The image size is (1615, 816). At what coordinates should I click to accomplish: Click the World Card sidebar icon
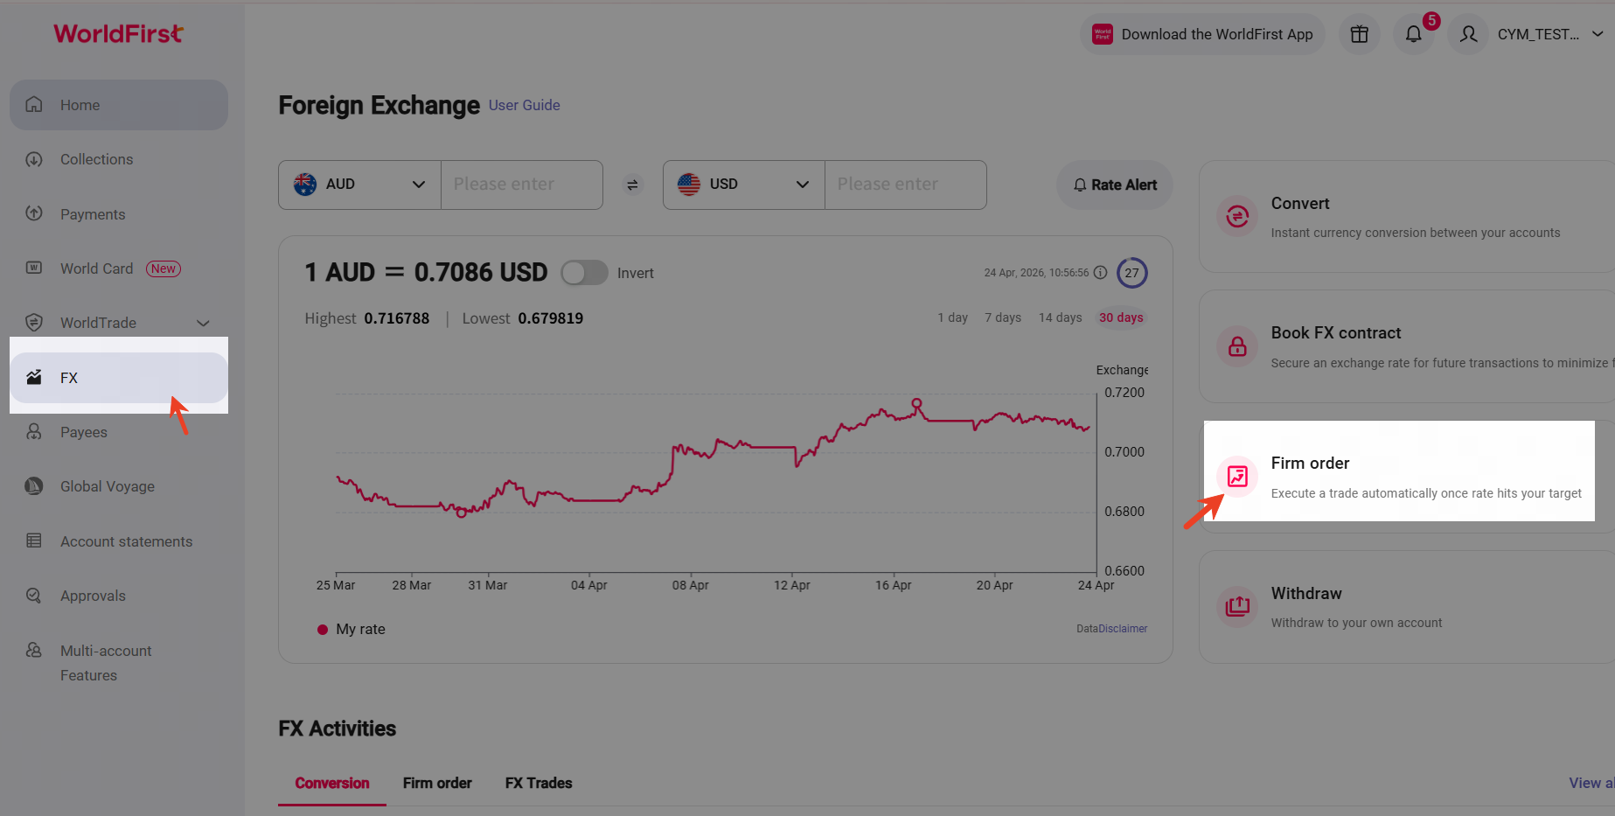(34, 268)
